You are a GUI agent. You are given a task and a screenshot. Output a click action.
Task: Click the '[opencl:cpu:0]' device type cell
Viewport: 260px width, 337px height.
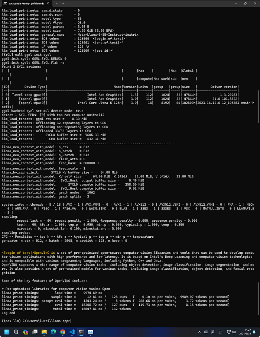pos(32,103)
